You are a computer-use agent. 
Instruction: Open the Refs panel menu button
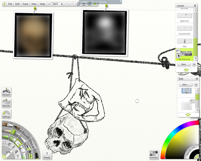click(196, 85)
